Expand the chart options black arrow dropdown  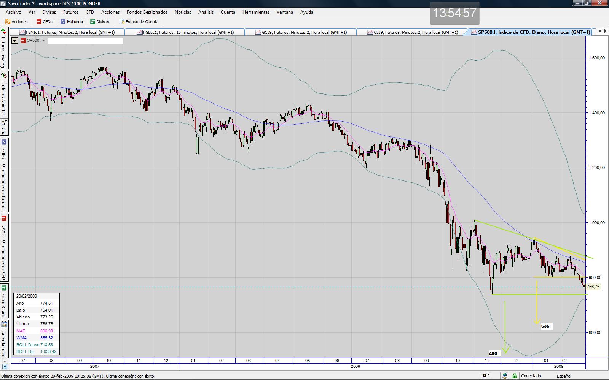point(15,40)
